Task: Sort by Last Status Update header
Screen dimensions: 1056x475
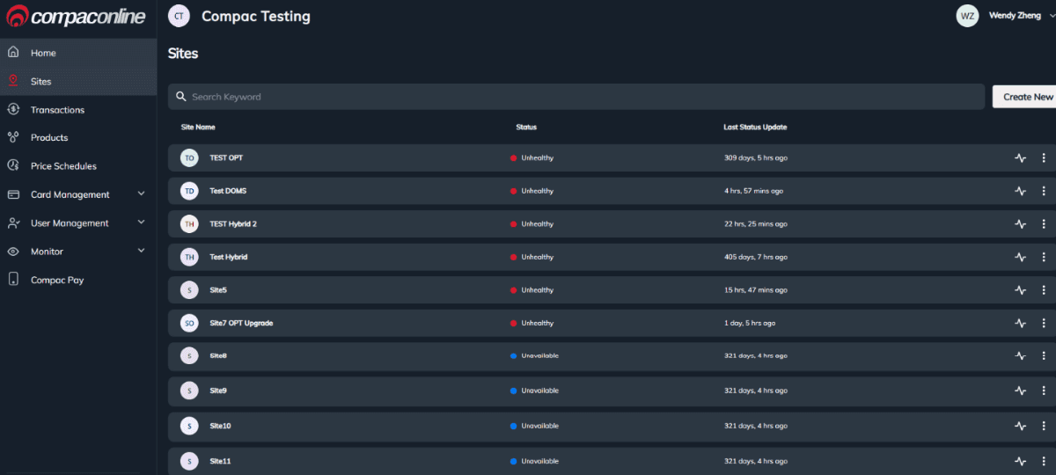Action: pos(755,128)
